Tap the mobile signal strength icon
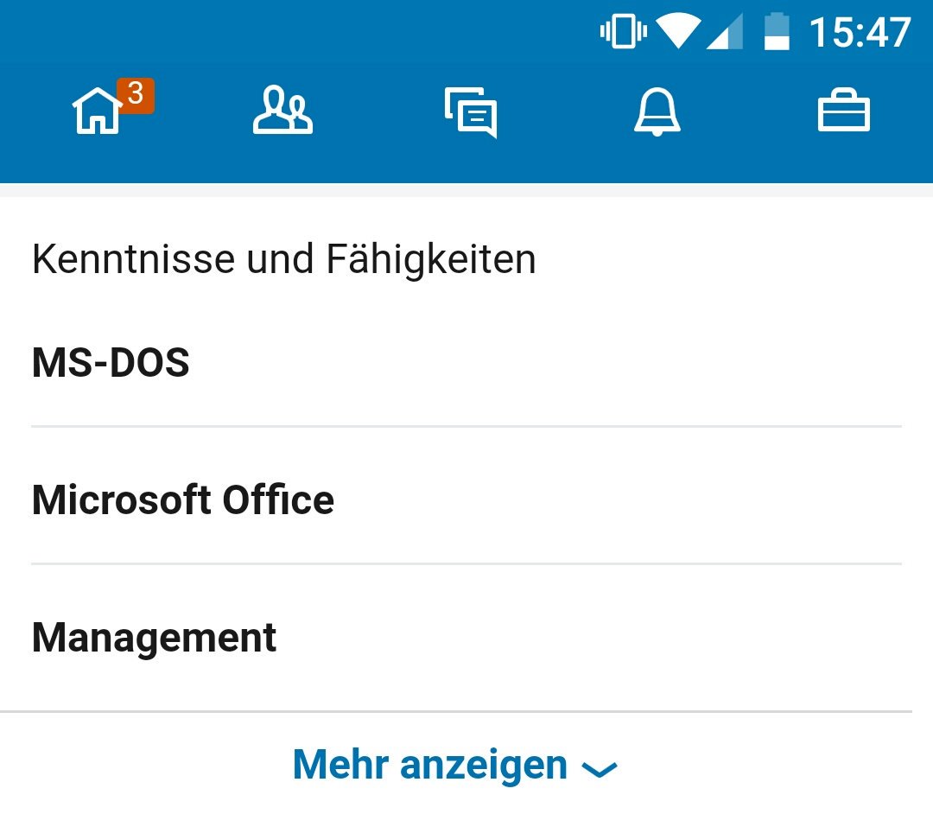 point(725,31)
